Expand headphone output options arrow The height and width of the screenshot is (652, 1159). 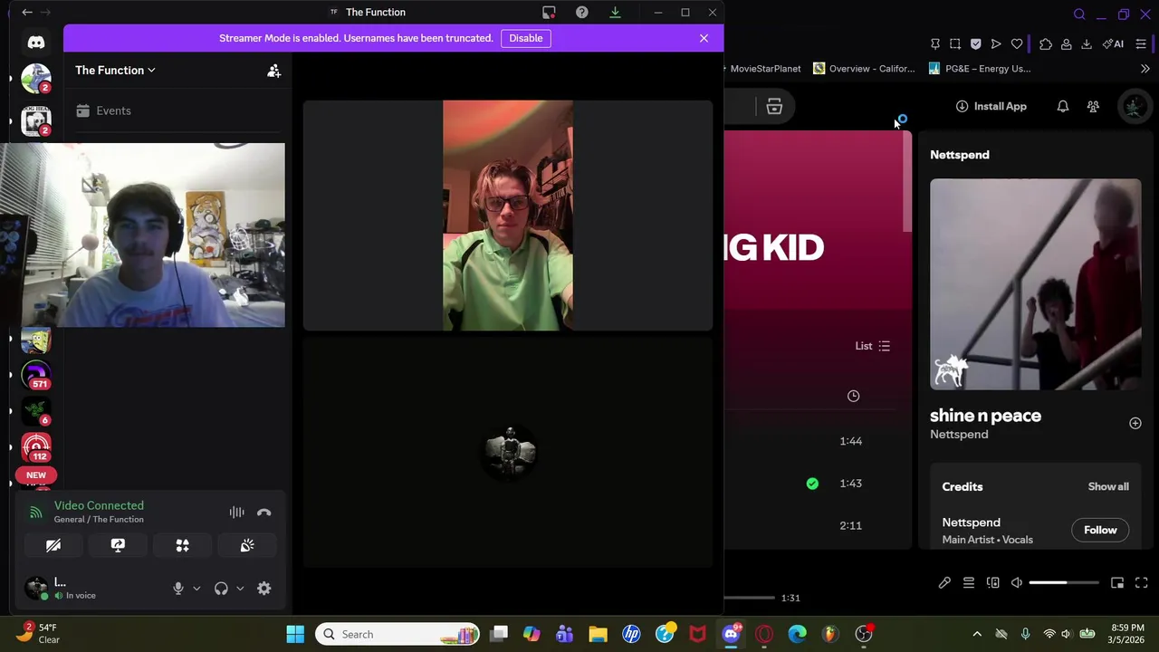240,589
